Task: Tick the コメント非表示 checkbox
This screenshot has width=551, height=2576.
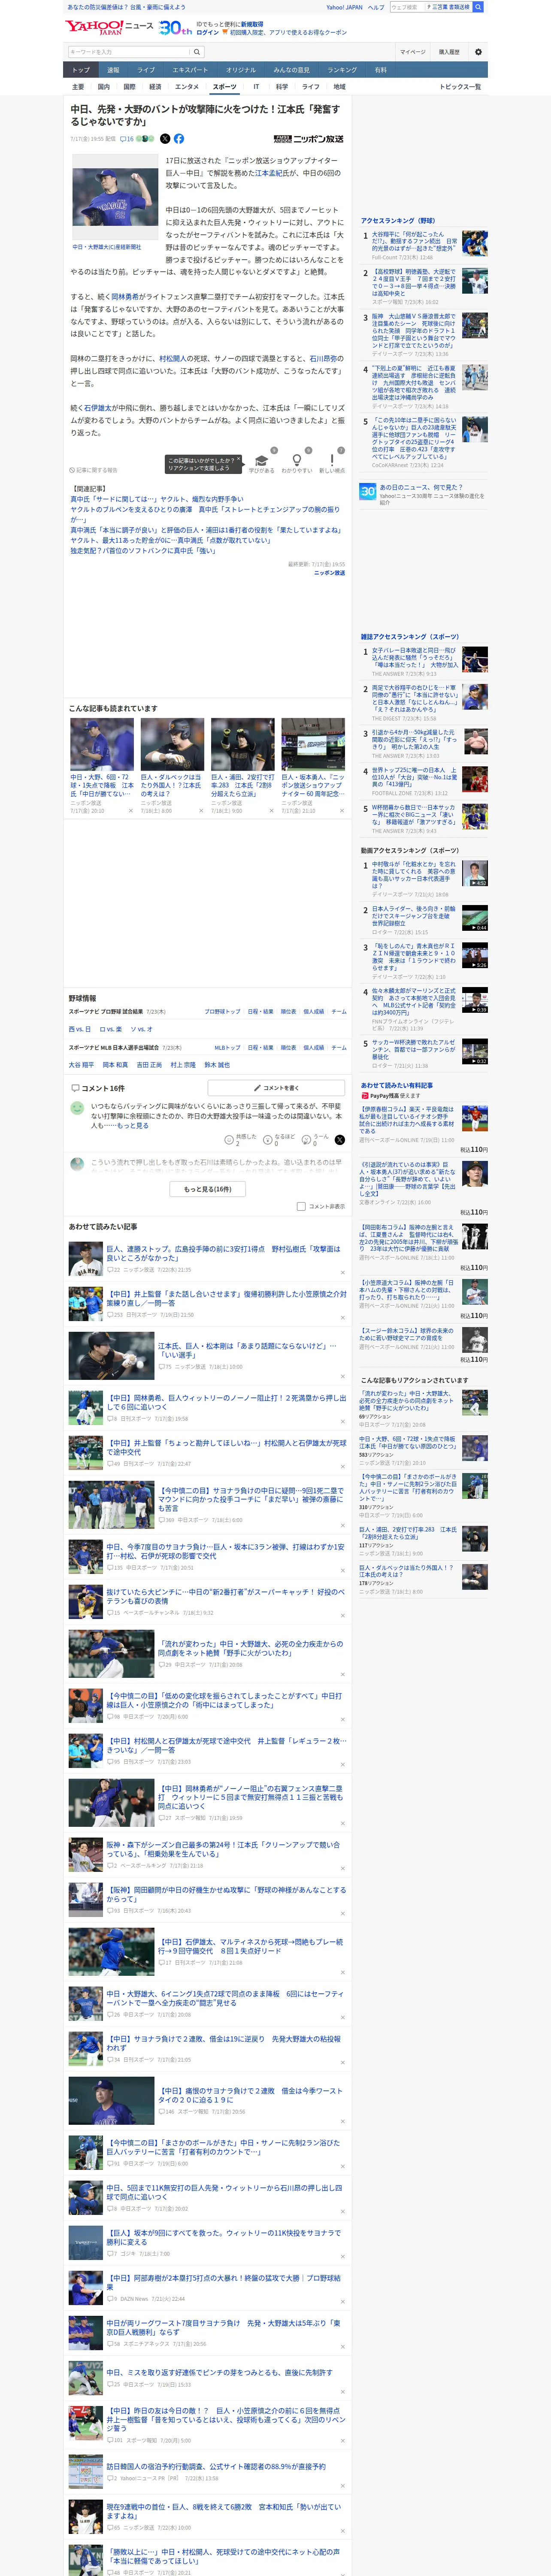Action: (x=301, y=1206)
